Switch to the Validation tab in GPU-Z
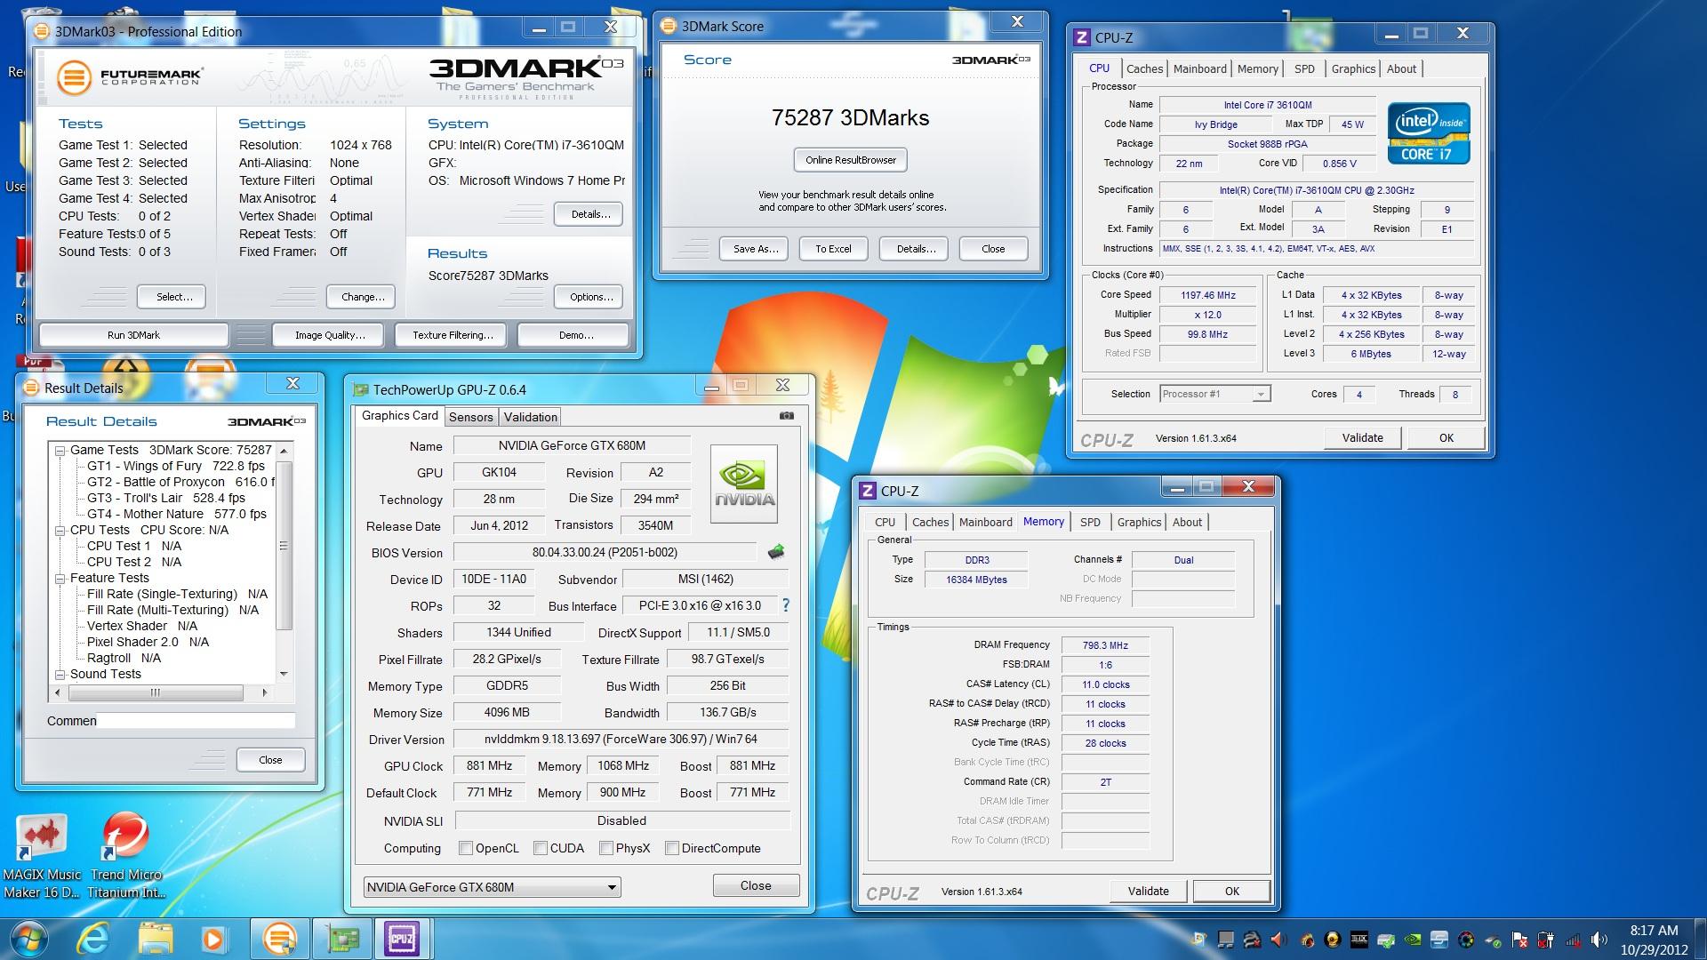Viewport: 1707px width, 960px height. click(x=530, y=417)
